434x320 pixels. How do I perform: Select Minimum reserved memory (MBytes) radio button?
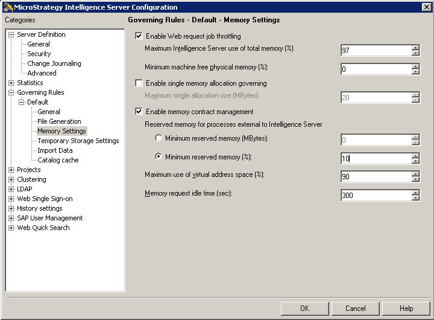(x=159, y=138)
